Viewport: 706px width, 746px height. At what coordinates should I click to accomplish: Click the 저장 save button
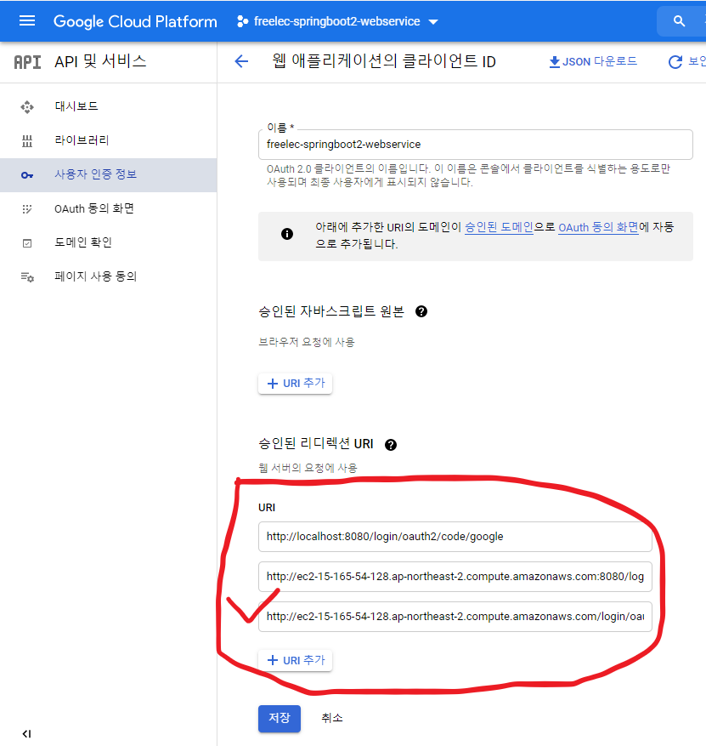(x=280, y=718)
